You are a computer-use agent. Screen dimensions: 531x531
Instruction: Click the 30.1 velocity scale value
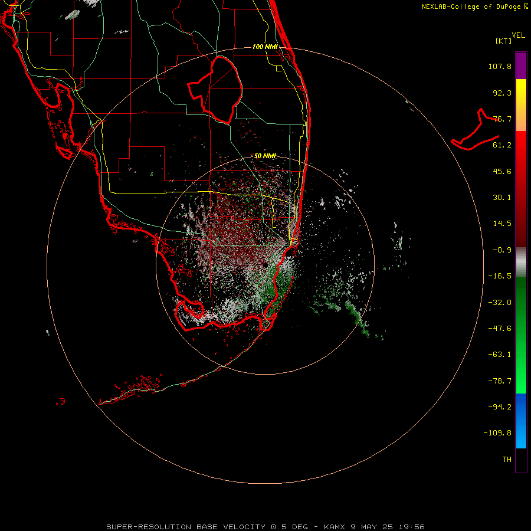[502, 198]
